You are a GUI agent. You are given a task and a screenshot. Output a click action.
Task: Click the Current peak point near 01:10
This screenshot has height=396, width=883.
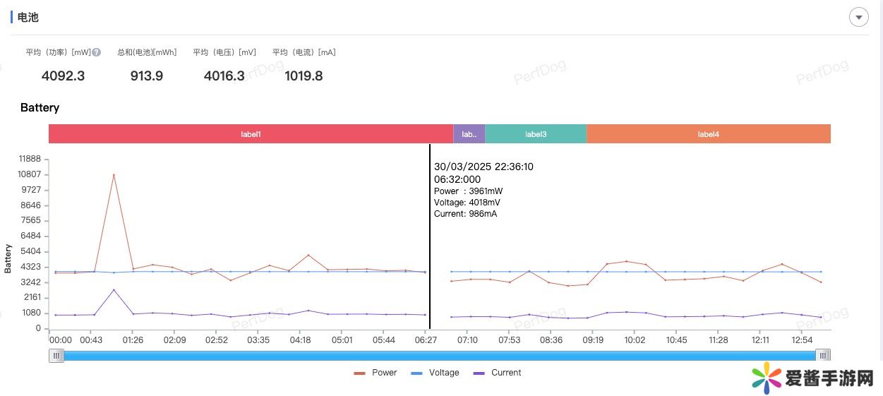point(114,289)
